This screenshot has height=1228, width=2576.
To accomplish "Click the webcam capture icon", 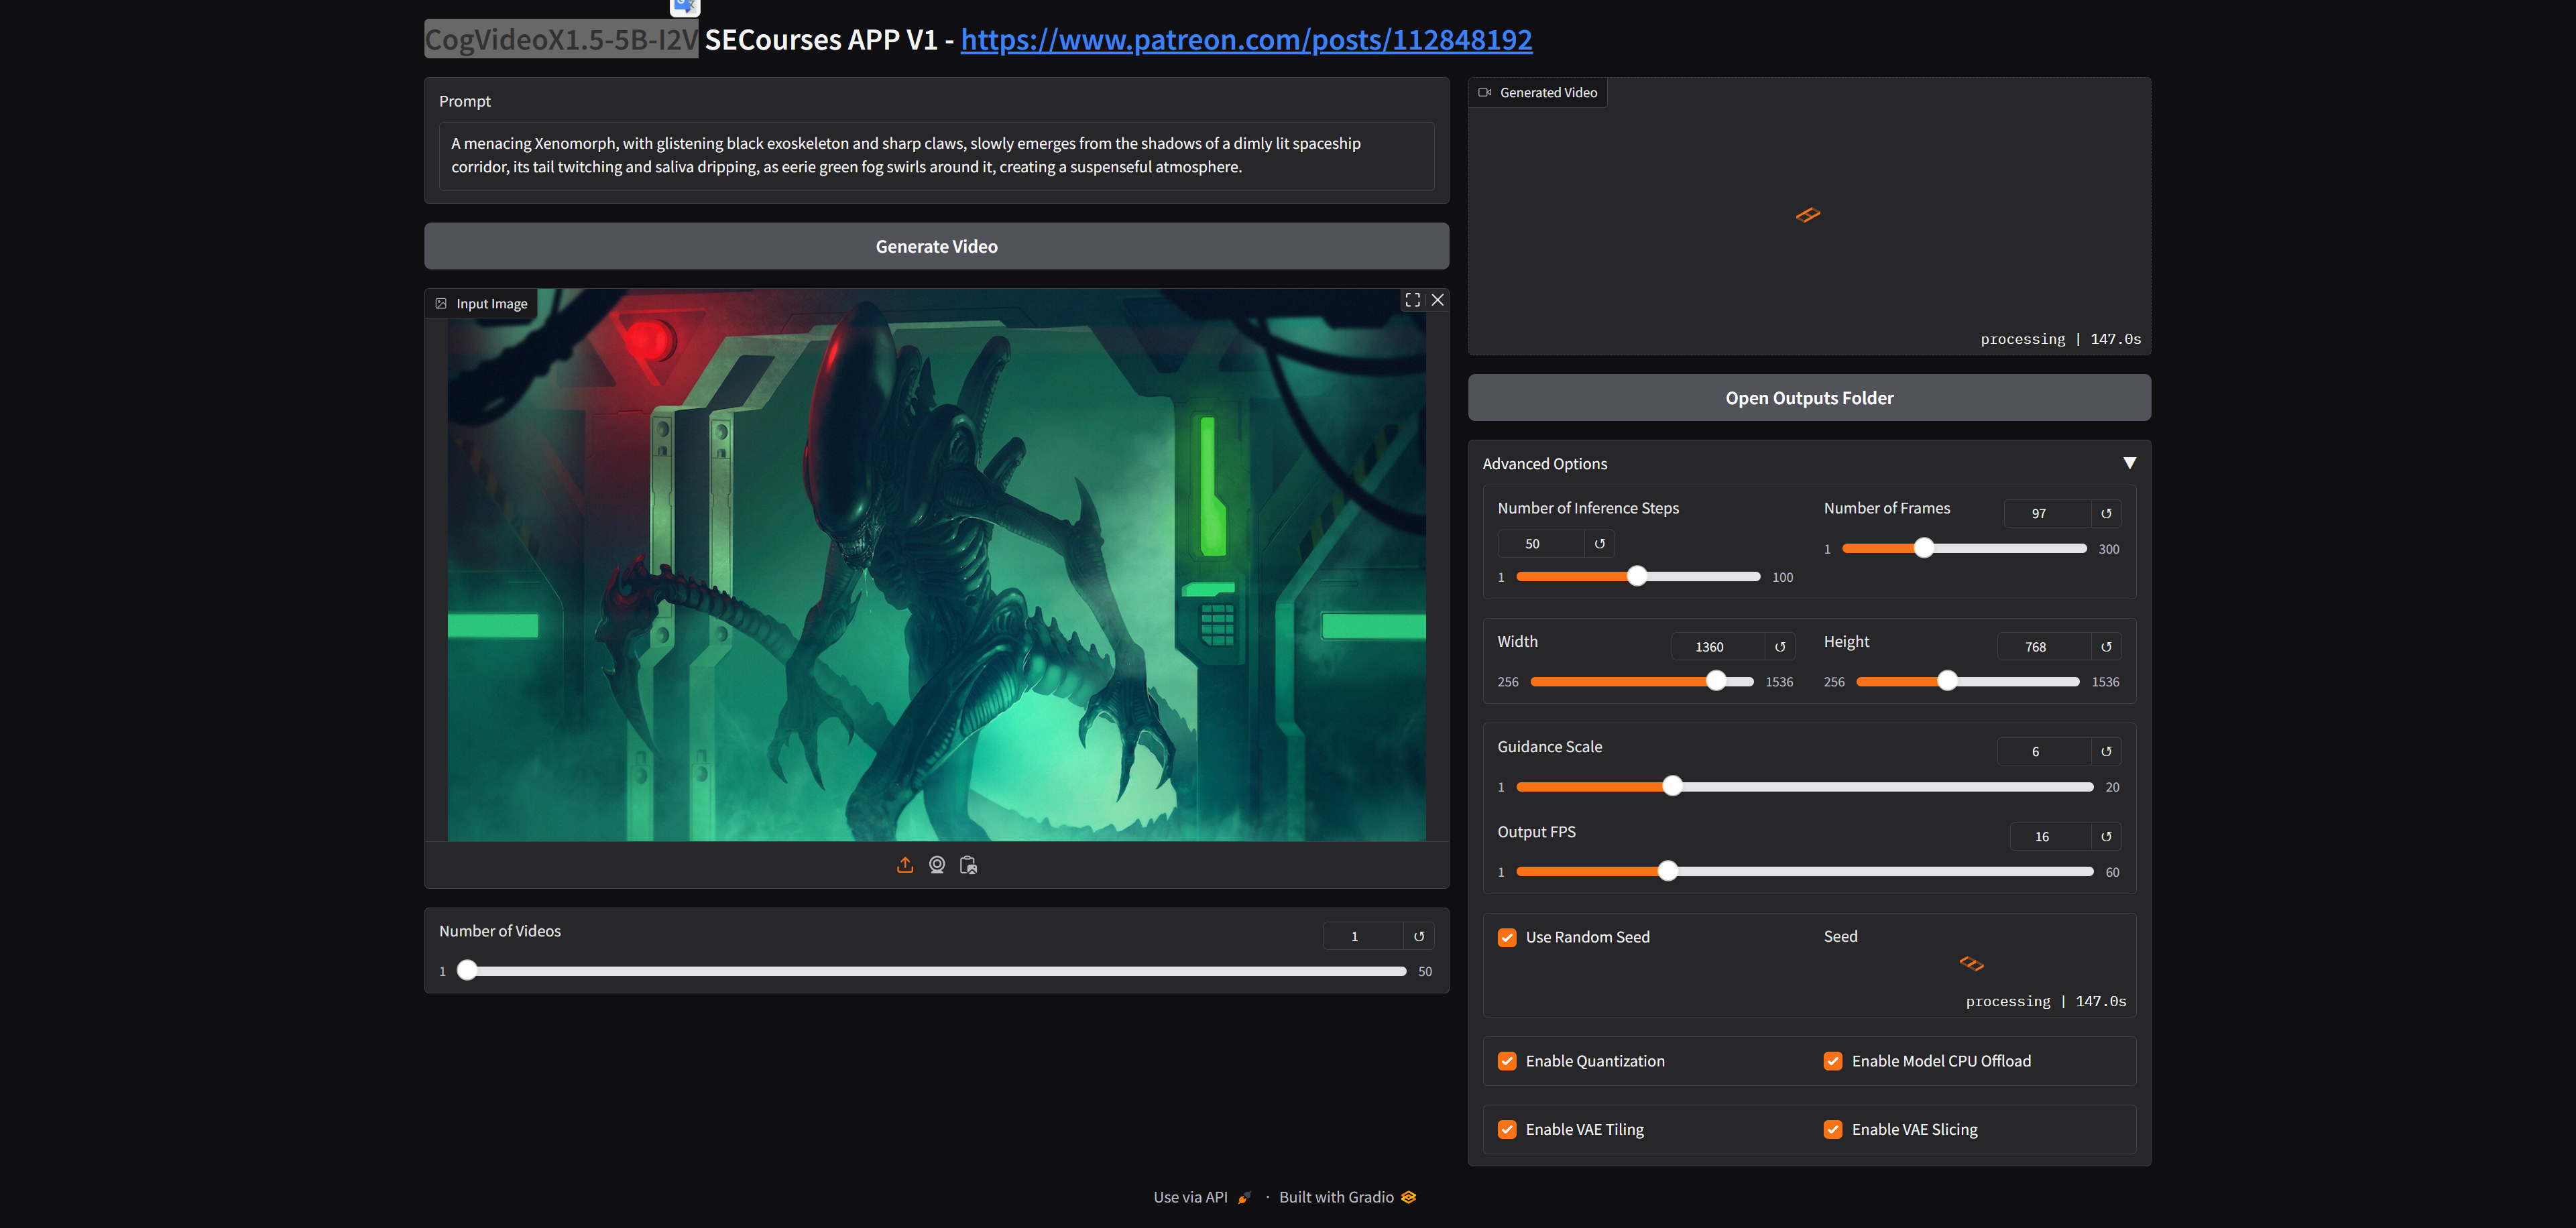I will click(937, 865).
